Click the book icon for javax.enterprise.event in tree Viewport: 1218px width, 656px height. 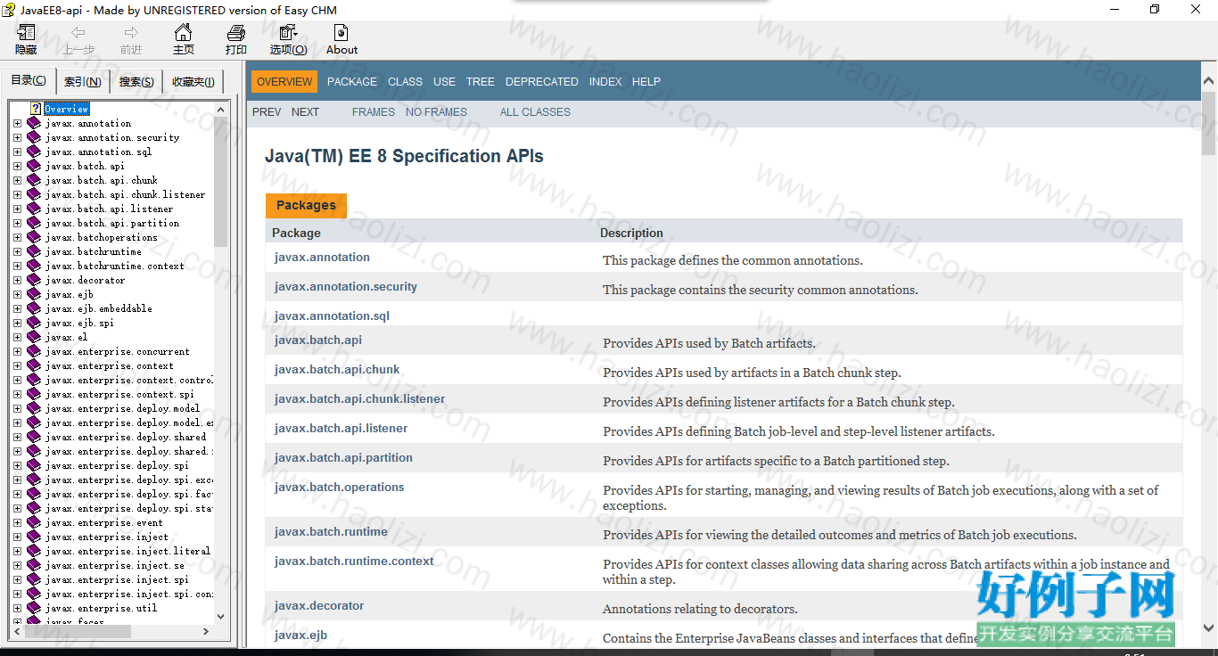[x=34, y=522]
